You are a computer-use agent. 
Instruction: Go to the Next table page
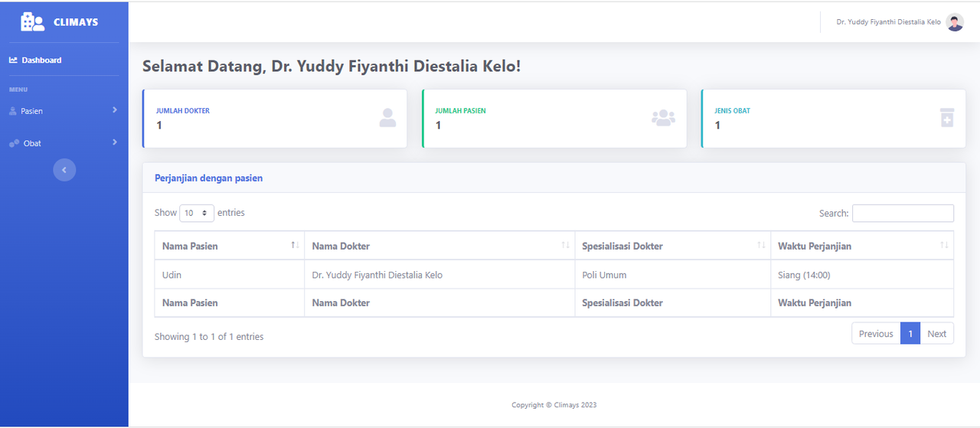coord(937,334)
